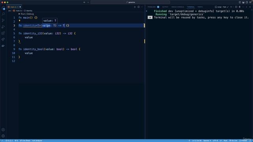
Task: Click the identity_i32 function name
Action: [x=33, y=33]
